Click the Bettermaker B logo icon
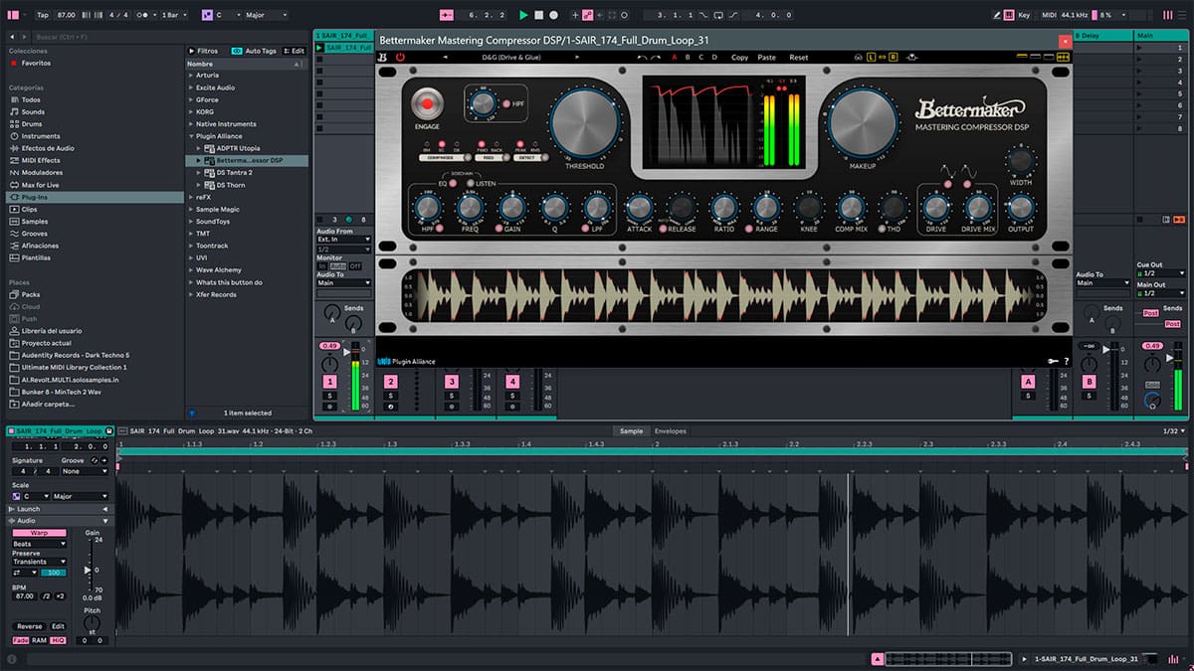 pyautogui.click(x=383, y=57)
